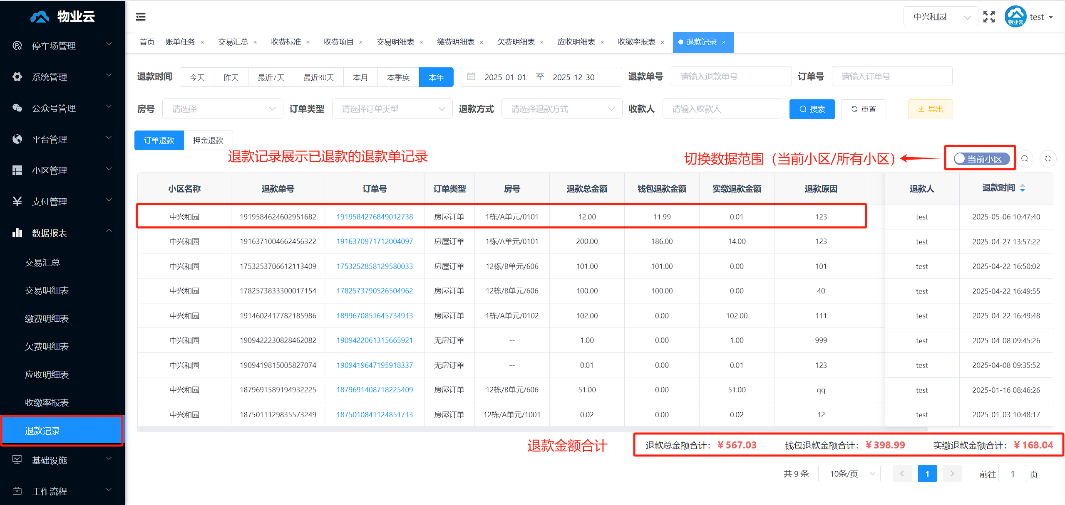Close the 应收明细表 tab
1065x505 pixels.
click(x=602, y=42)
